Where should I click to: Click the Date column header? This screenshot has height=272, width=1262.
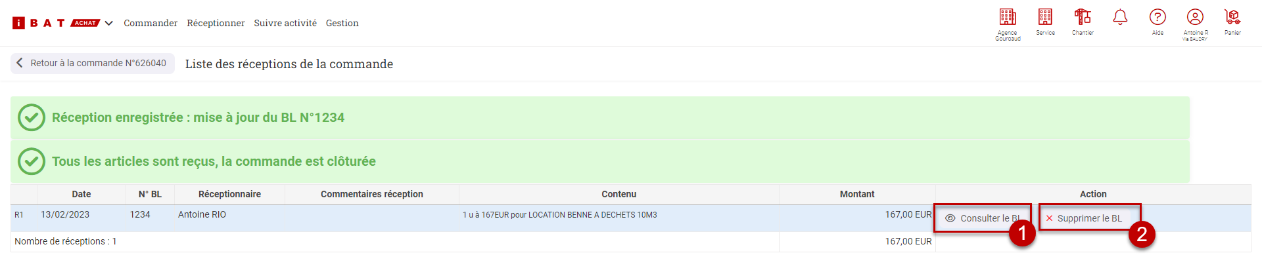pos(82,194)
